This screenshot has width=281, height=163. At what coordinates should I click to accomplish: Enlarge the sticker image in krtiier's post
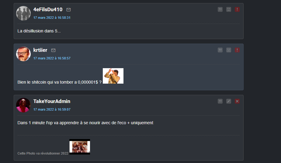[113, 76]
